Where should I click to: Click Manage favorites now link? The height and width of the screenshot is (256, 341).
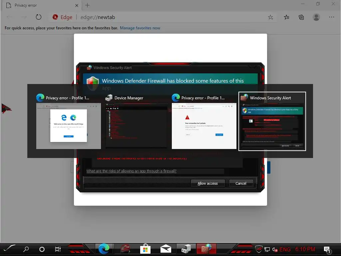[140, 28]
